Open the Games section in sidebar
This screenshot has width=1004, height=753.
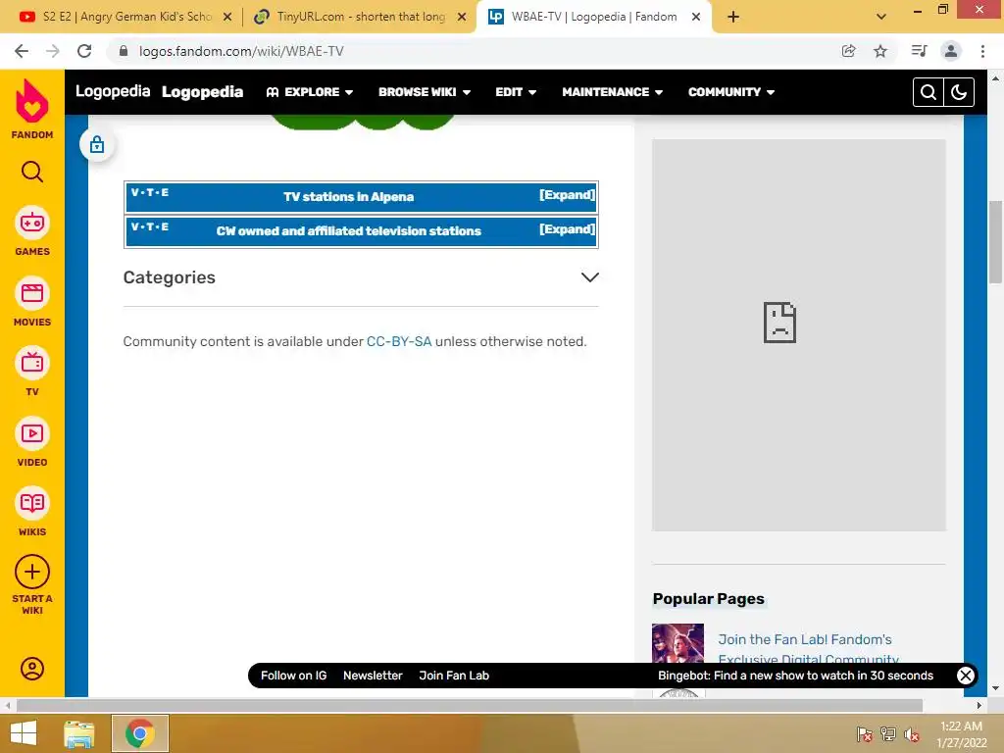point(32,231)
